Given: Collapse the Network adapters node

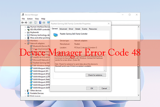Looking at the screenshot, I should coord(25,43).
